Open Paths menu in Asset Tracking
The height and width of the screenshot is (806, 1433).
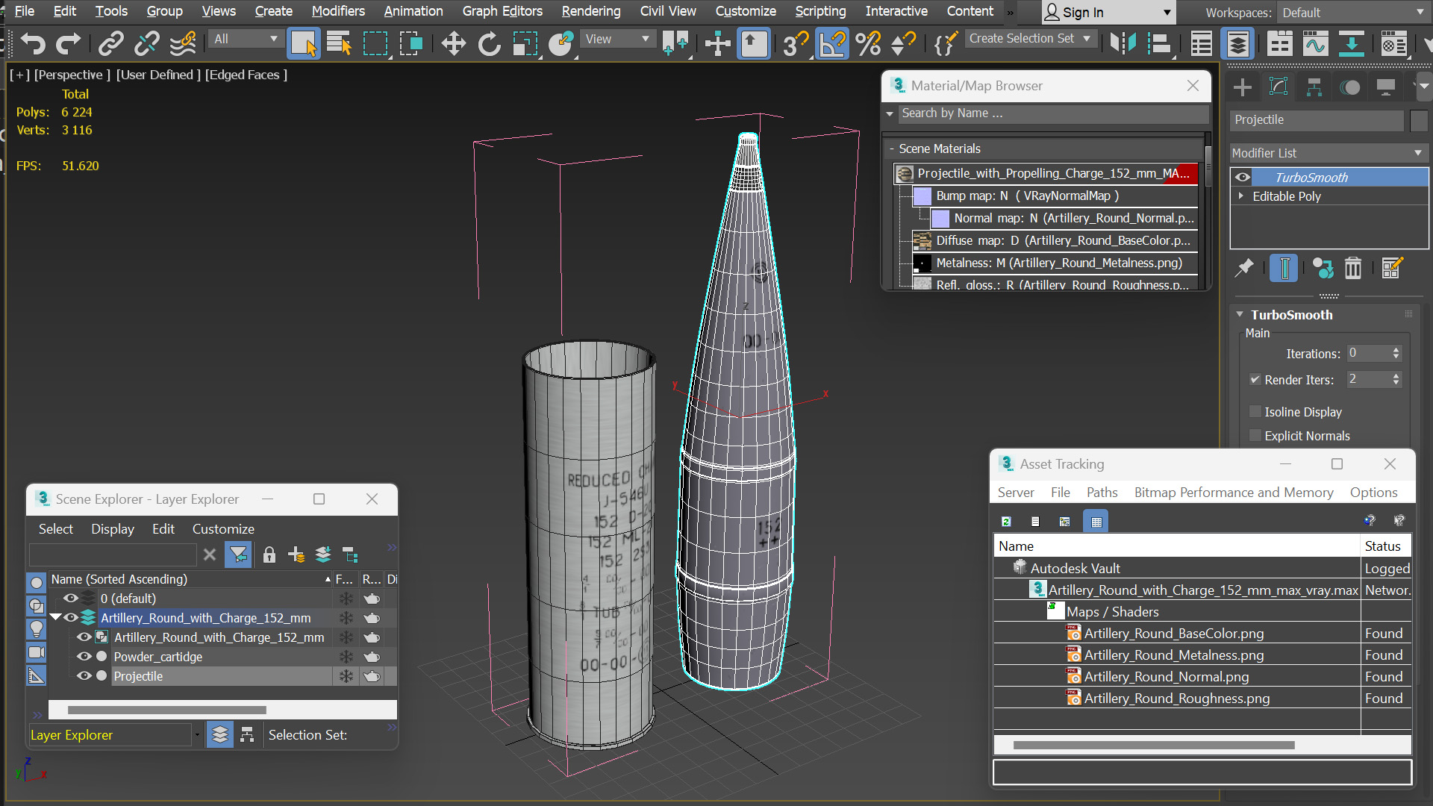click(x=1102, y=493)
